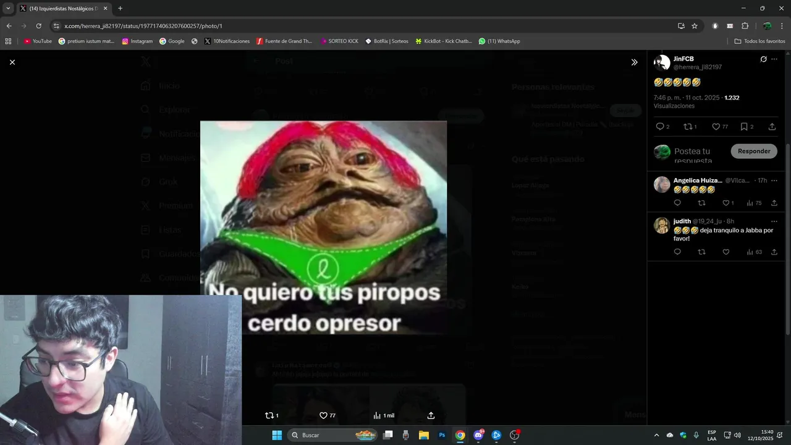The image size is (791, 445).
Task: Click reply icon with count 2
Action: pos(662,127)
